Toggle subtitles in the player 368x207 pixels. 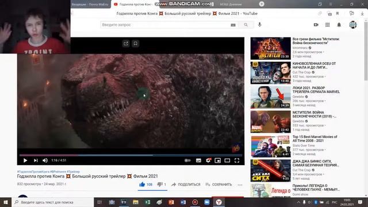pos(198,160)
